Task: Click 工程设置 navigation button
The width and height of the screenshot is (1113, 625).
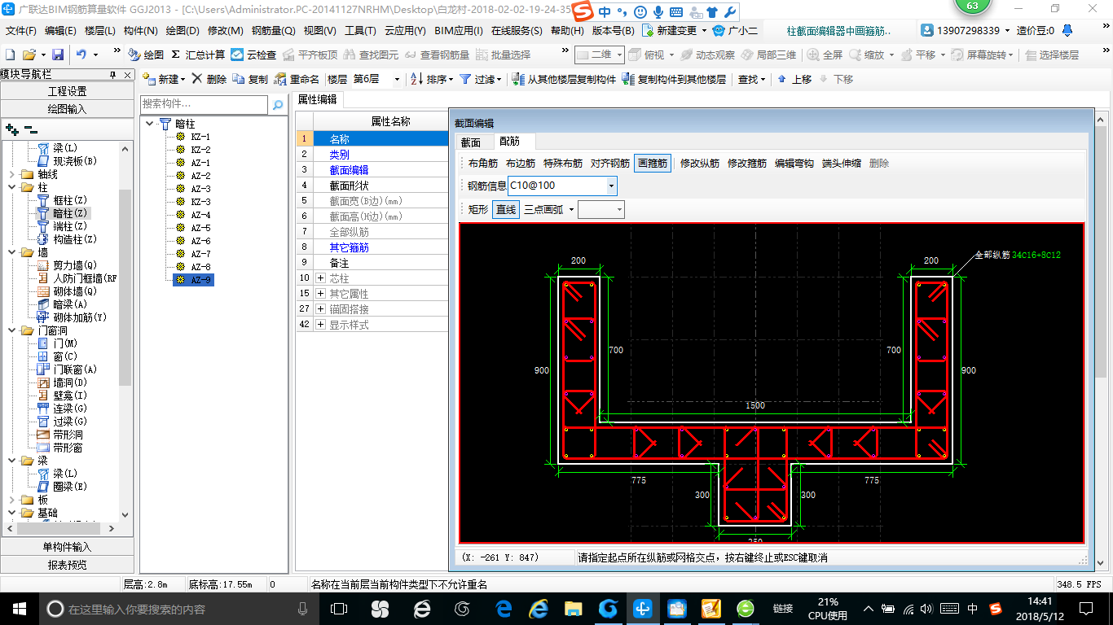Action: [67, 91]
